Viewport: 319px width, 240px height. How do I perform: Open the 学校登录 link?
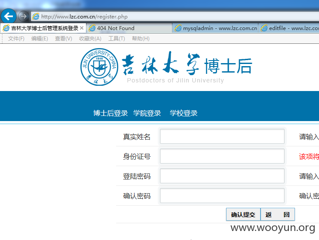click(184, 113)
